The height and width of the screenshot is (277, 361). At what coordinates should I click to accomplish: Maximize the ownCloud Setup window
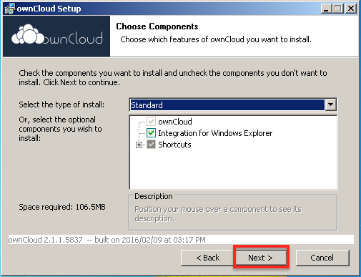click(338, 9)
